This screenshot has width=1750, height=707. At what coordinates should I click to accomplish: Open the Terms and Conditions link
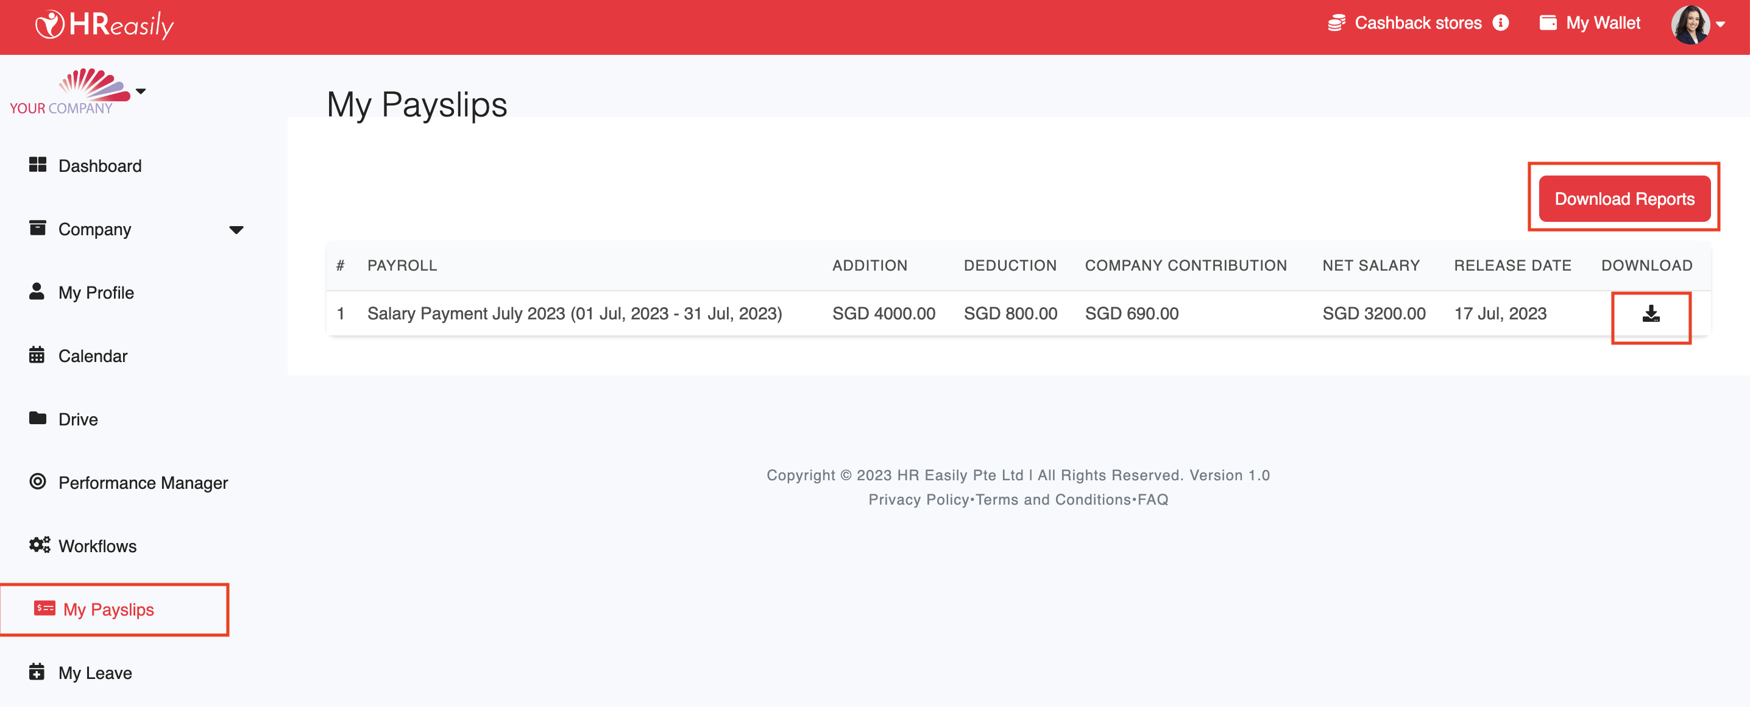pyautogui.click(x=1053, y=500)
